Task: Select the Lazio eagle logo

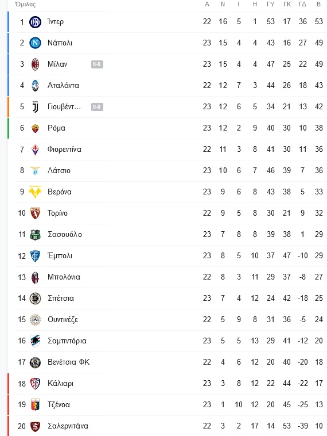Action: click(35, 170)
